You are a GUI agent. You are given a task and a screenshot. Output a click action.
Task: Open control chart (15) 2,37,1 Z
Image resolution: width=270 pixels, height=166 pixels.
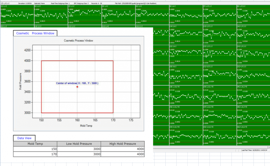point(219,35)
